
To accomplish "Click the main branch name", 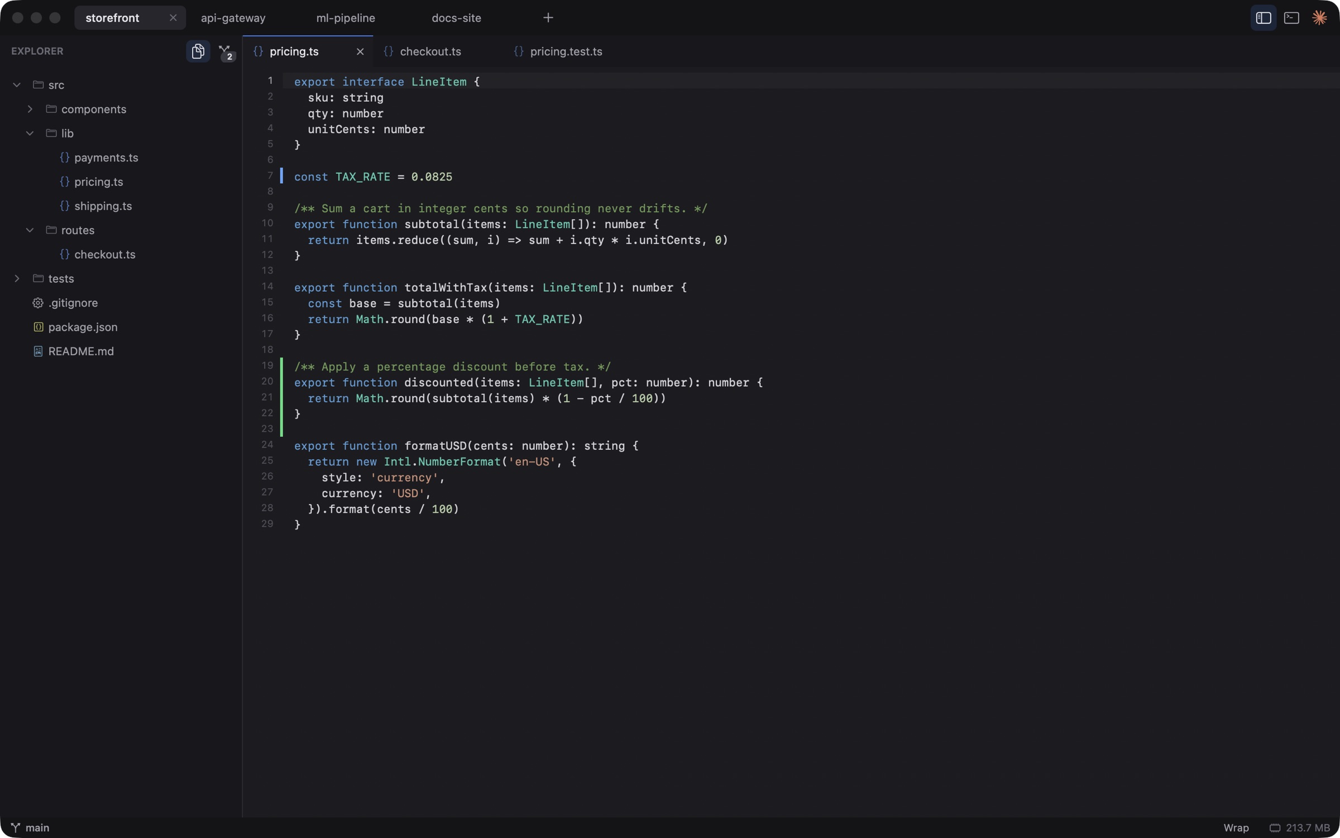I will (37, 827).
